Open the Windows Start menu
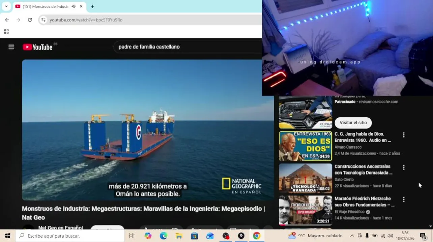 [7, 236]
